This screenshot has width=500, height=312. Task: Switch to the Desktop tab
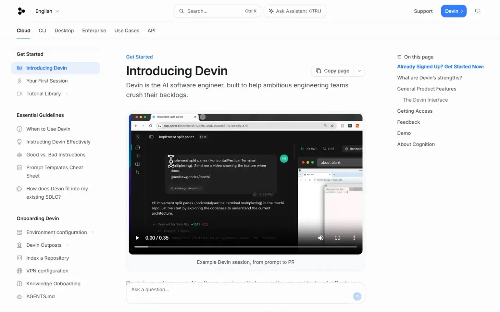tap(64, 31)
